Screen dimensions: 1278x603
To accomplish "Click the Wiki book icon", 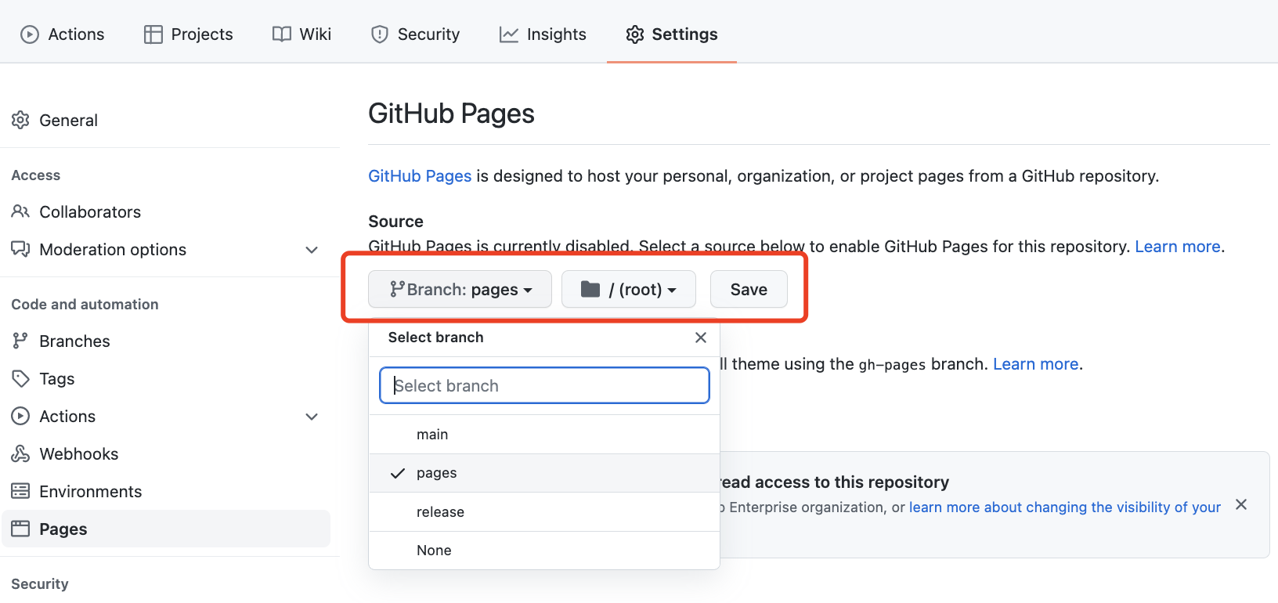I will (x=282, y=34).
